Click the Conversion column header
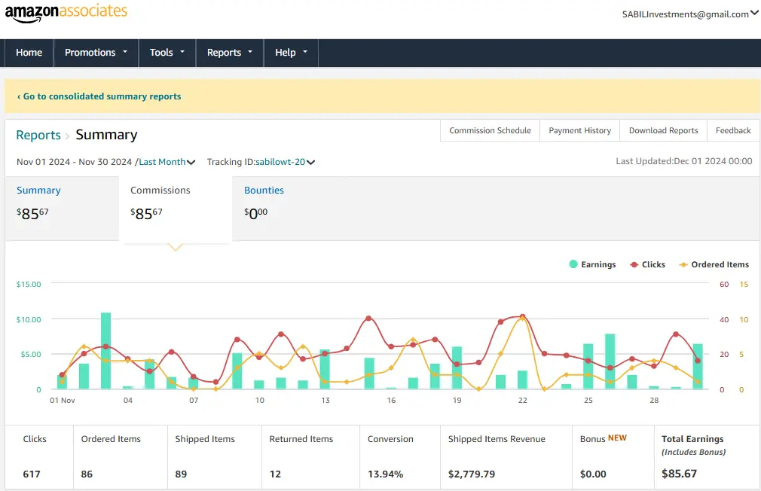The height and width of the screenshot is (491, 761). [390, 439]
